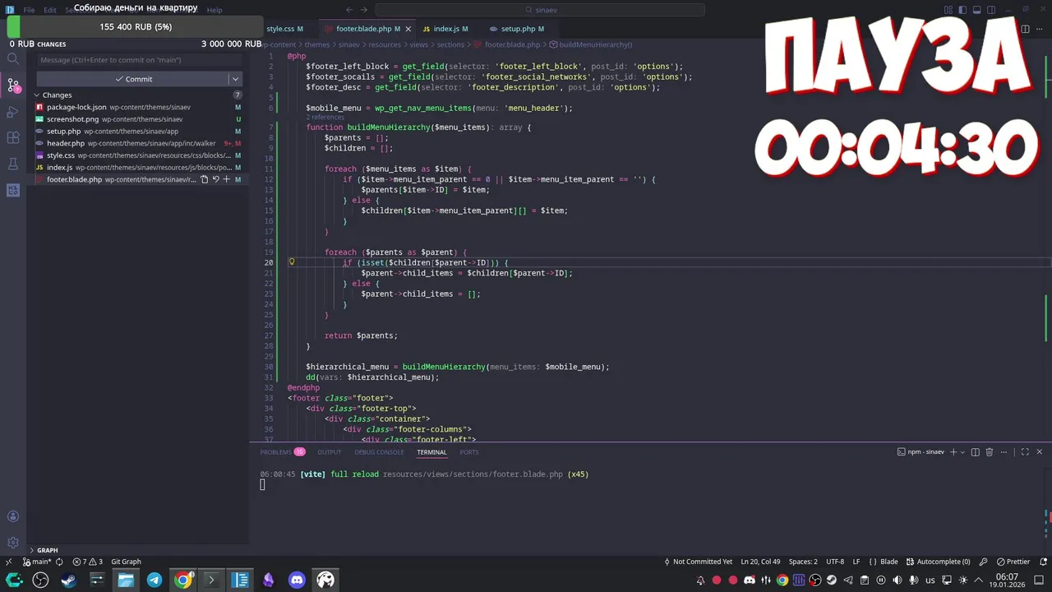Open the Accounts icon in activity bar
This screenshot has height=592, width=1052.
pyautogui.click(x=13, y=516)
